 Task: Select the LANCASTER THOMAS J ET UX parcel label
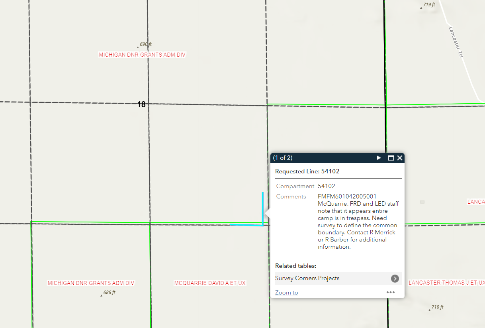click(x=446, y=283)
